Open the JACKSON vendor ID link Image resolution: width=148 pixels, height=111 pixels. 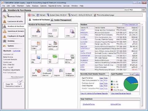(x=84, y=63)
